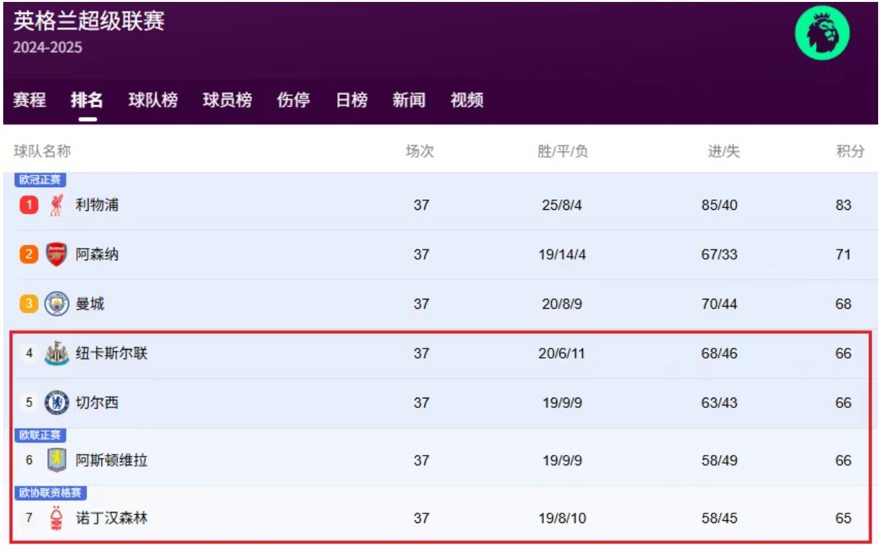Image resolution: width=882 pixels, height=552 pixels.
Task: Click the rank 5 number badge
Action: tap(28, 403)
